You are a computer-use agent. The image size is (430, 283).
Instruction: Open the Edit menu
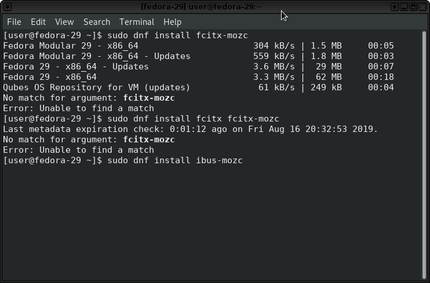(x=38, y=22)
